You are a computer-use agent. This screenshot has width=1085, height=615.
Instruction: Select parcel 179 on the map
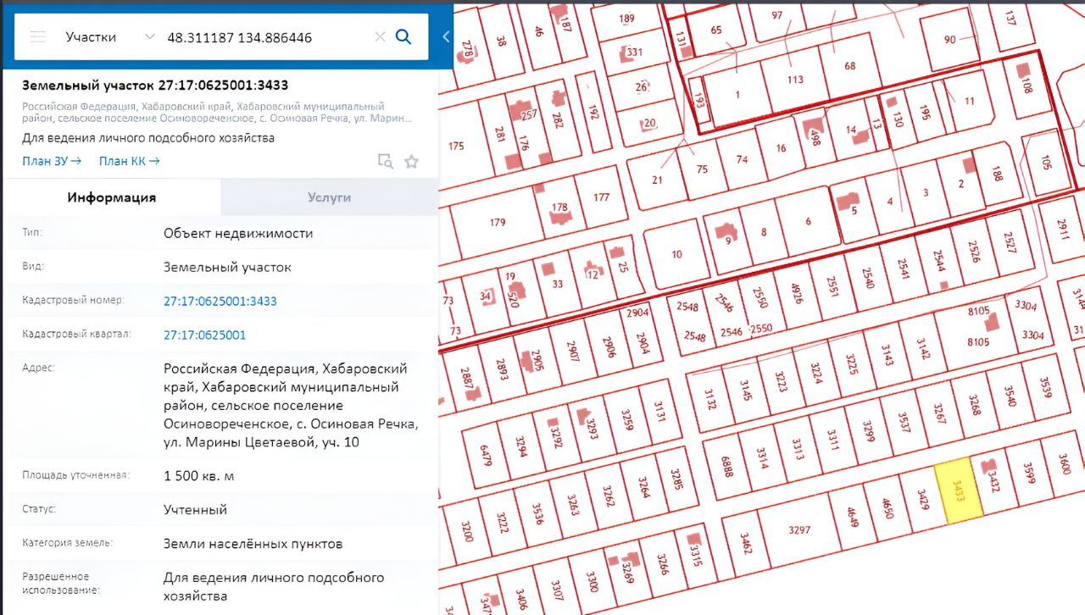click(x=498, y=223)
